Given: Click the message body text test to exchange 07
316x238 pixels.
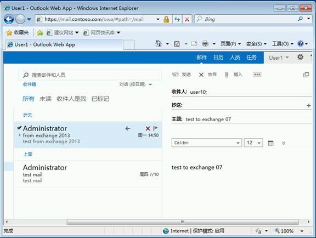Looking at the screenshot, I should click(x=197, y=167).
